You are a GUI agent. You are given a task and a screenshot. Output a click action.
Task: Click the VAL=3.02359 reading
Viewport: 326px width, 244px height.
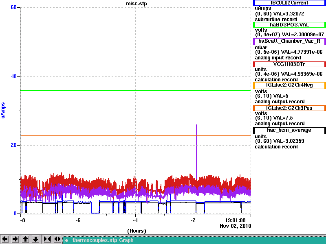click(x=289, y=141)
